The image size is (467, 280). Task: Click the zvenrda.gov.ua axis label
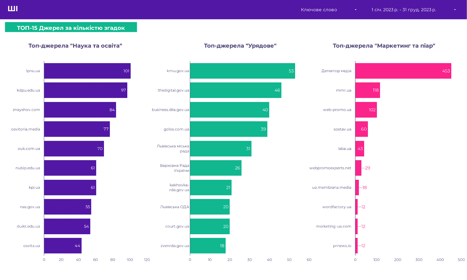[175, 246]
